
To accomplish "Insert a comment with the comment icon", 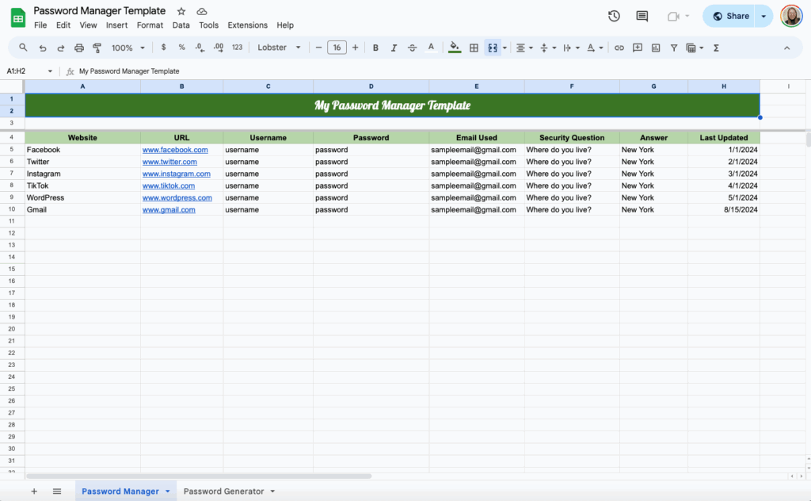I will 637,48.
